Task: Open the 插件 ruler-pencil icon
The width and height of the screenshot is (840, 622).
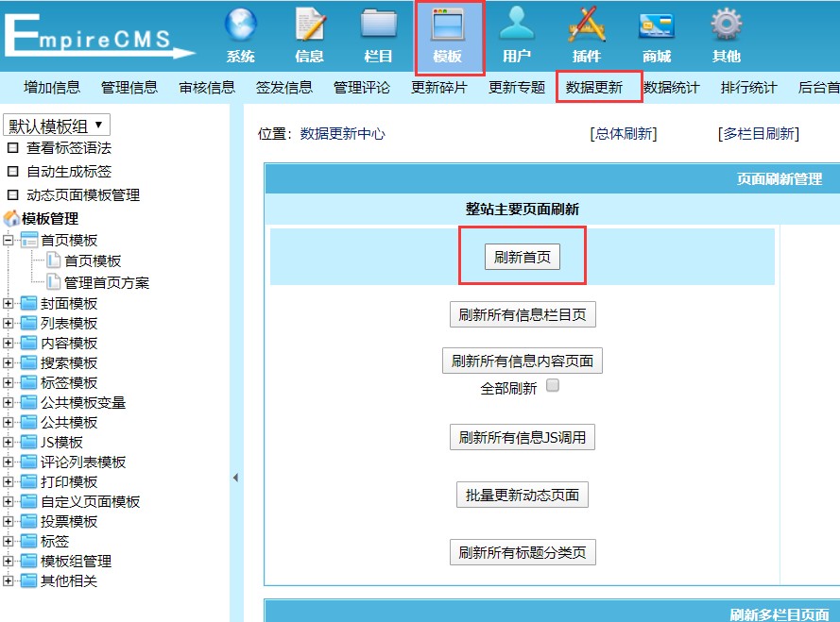Action: (587, 25)
